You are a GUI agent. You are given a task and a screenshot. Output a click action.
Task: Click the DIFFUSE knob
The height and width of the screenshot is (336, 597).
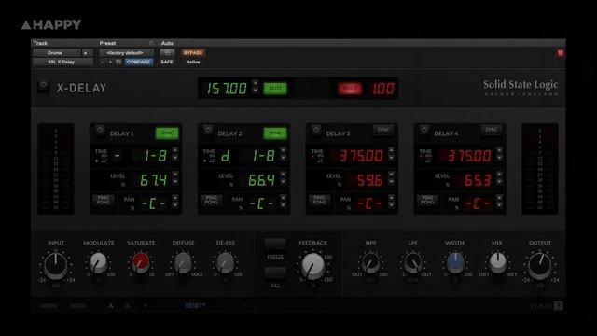coord(183,263)
